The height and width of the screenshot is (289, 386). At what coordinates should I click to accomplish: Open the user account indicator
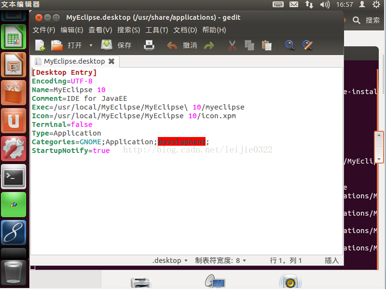(x=362, y=4)
